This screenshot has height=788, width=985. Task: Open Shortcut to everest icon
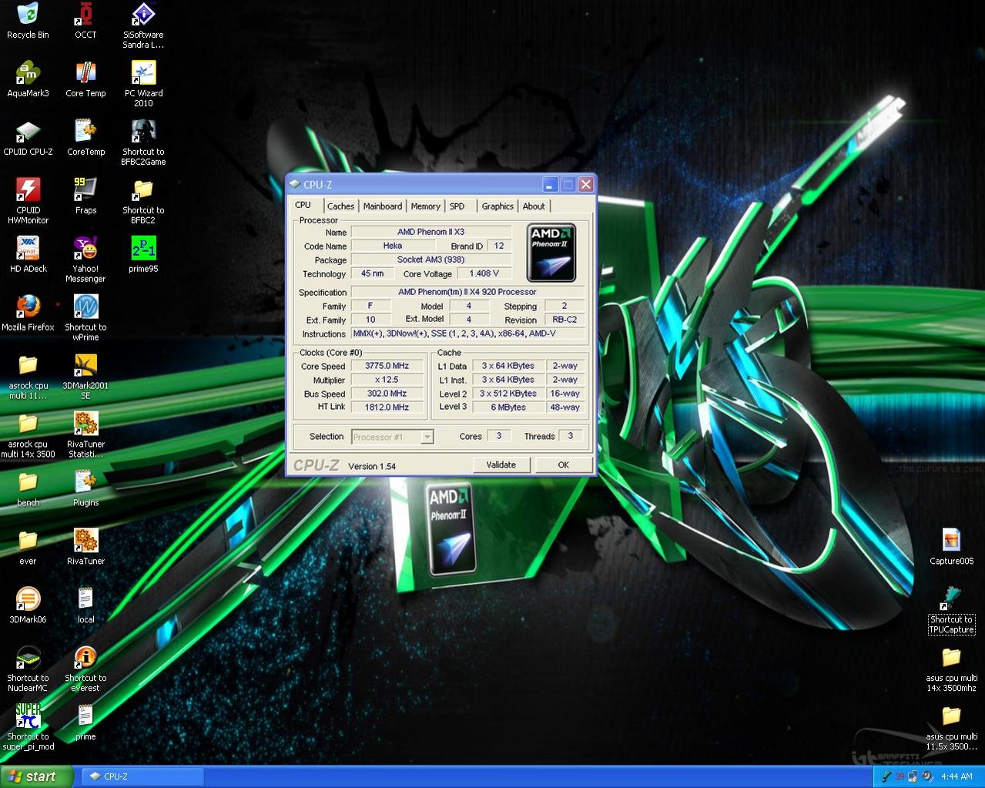pos(85,669)
